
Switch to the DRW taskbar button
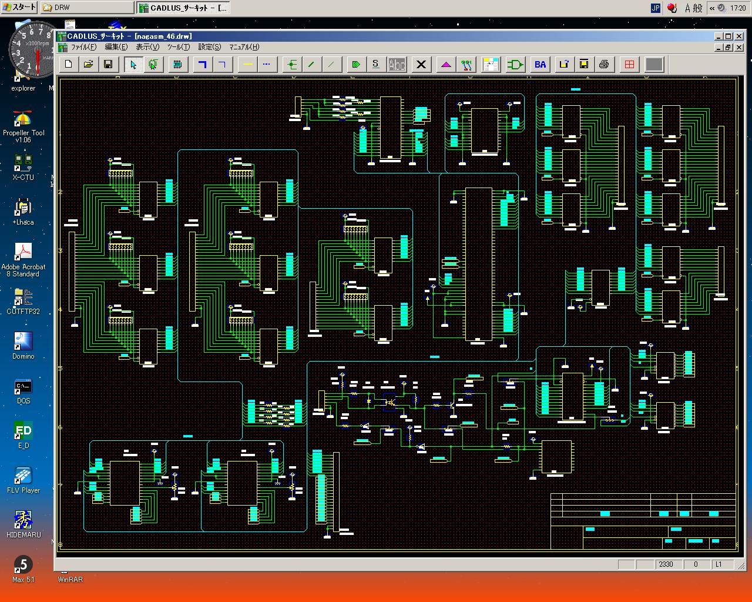point(87,8)
